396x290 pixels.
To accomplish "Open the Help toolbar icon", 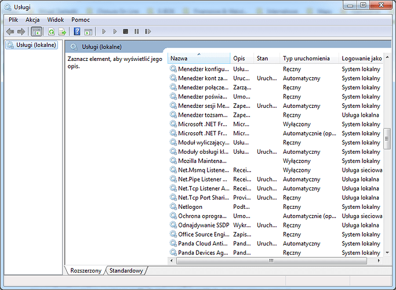I will point(77,31).
